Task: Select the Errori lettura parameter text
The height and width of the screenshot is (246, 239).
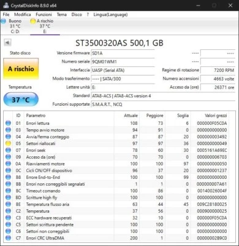Action: coord(37,123)
